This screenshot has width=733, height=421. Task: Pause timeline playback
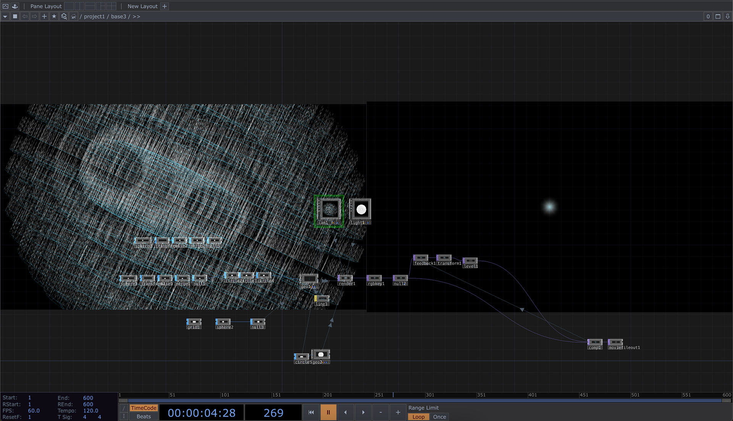pos(328,412)
